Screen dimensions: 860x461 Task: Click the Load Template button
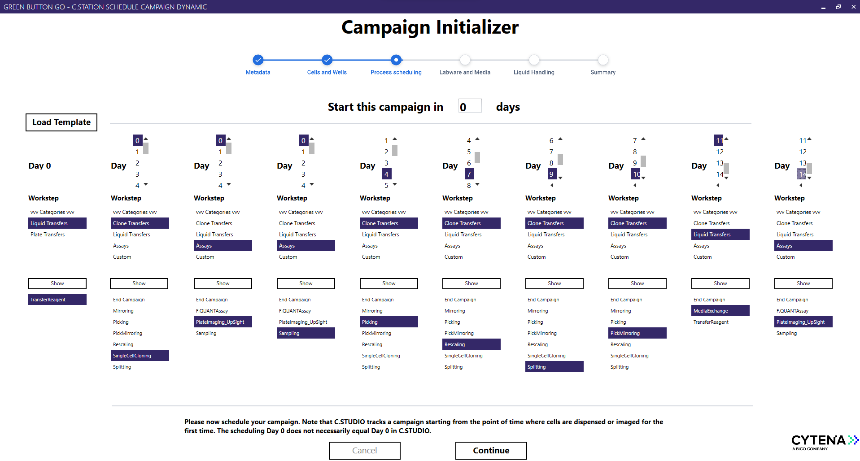[x=61, y=122]
